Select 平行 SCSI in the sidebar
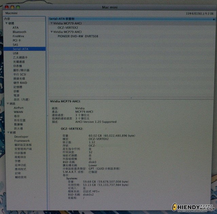Image resolution: width=217 pixels, height=214 pixels. point(20,75)
